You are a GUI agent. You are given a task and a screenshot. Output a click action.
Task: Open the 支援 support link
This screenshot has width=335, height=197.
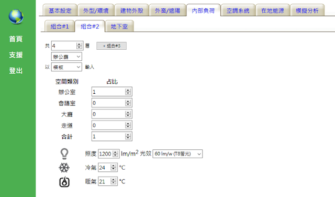coord(16,55)
